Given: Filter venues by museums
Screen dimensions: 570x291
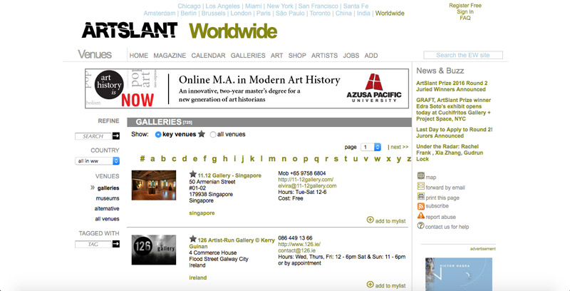Looking at the screenshot, I should [x=108, y=198].
